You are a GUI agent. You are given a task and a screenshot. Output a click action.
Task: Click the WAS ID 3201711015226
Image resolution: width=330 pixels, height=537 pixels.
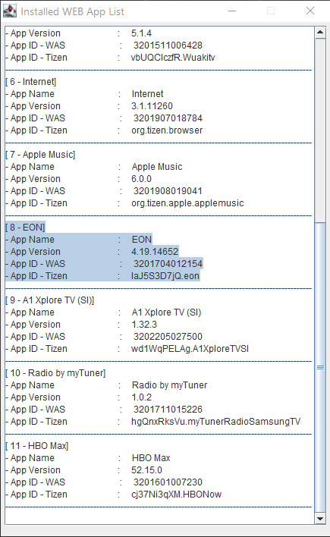[168, 410]
